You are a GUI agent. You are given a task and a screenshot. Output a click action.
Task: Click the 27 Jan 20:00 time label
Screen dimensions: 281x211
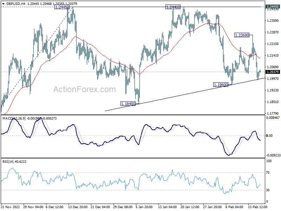pos(213,207)
